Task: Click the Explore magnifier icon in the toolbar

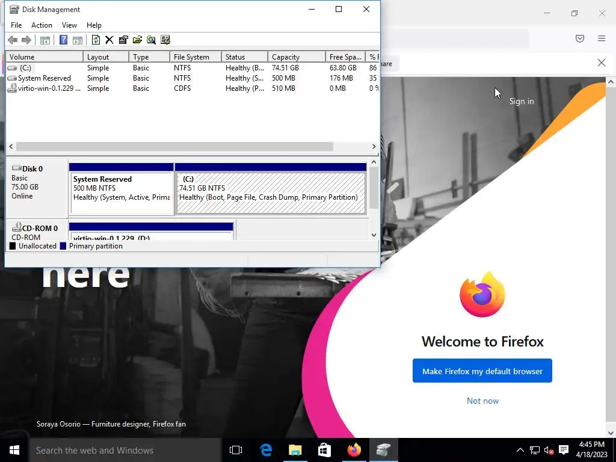Action: click(151, 40)
